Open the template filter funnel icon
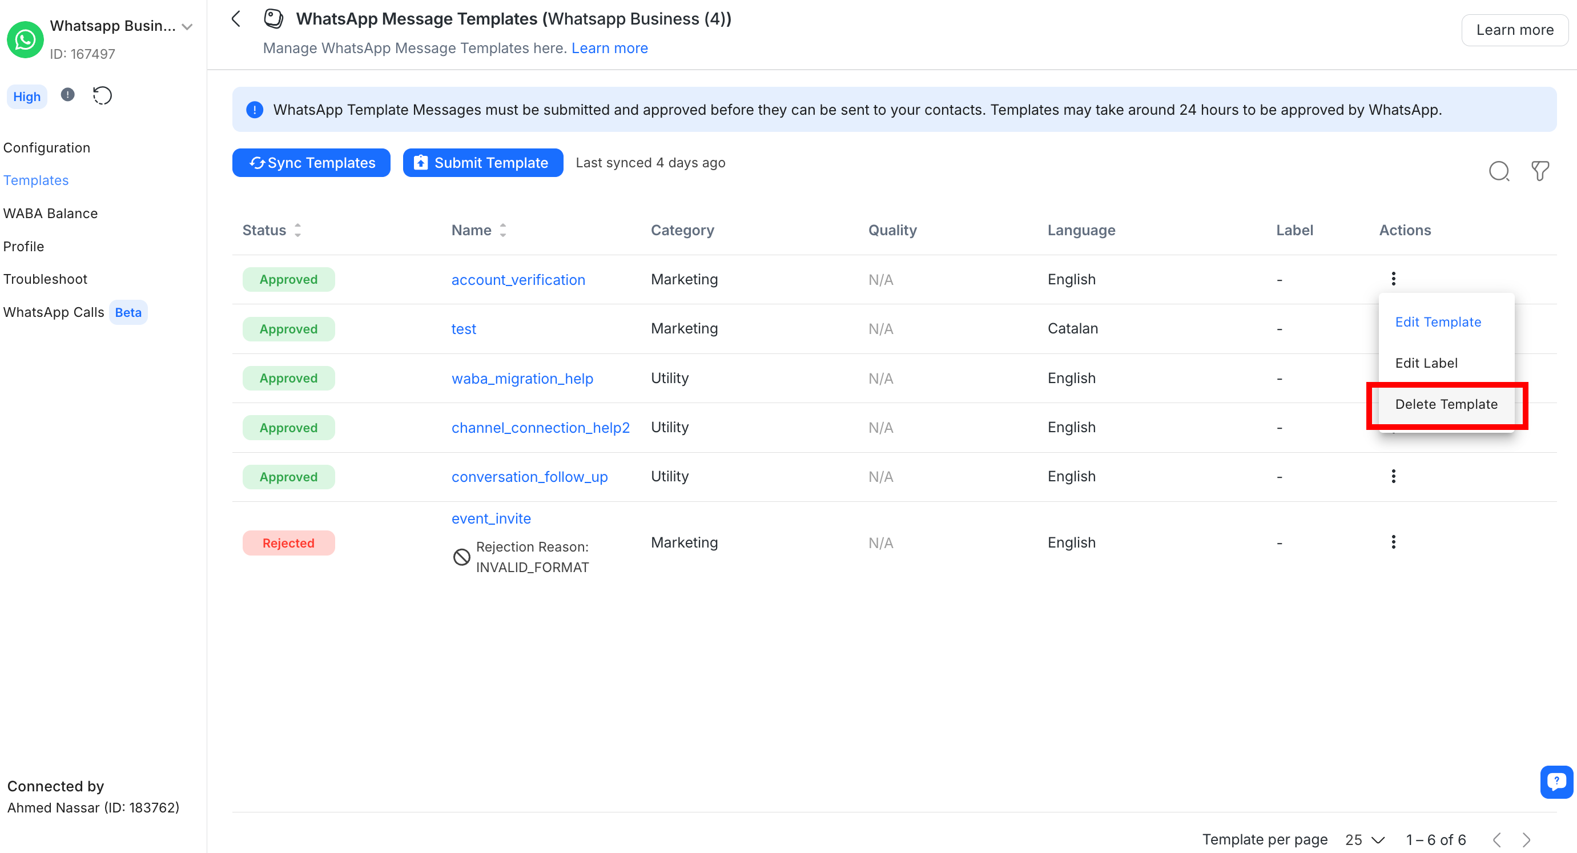The height and width of the screenshot is (853, 1577). (1540, 171)
